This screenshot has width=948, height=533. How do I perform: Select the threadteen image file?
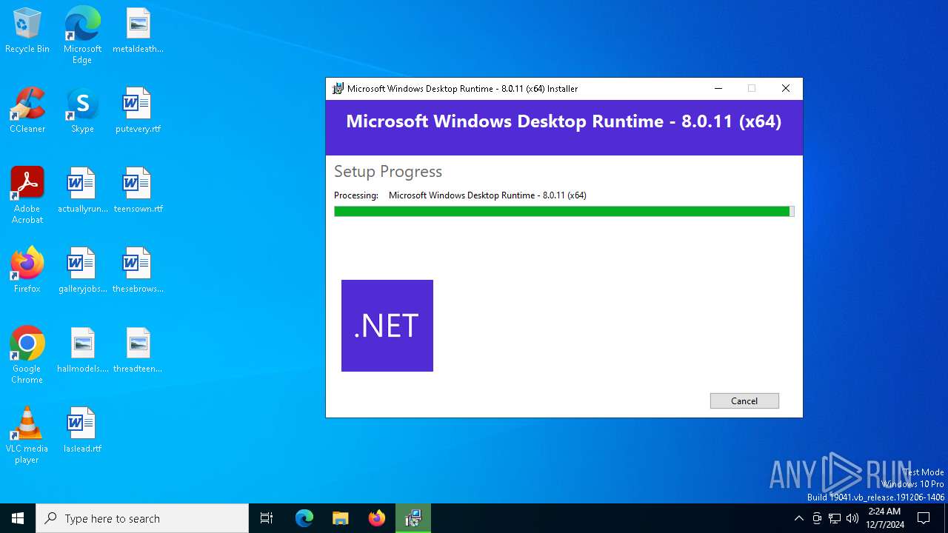138,350
